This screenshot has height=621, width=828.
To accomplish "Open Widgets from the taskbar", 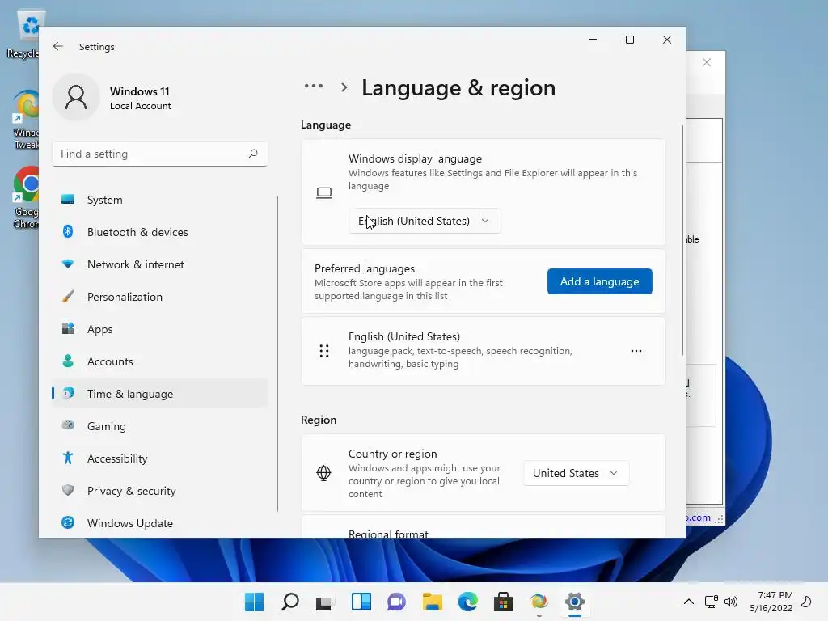I will click(361, 602).
